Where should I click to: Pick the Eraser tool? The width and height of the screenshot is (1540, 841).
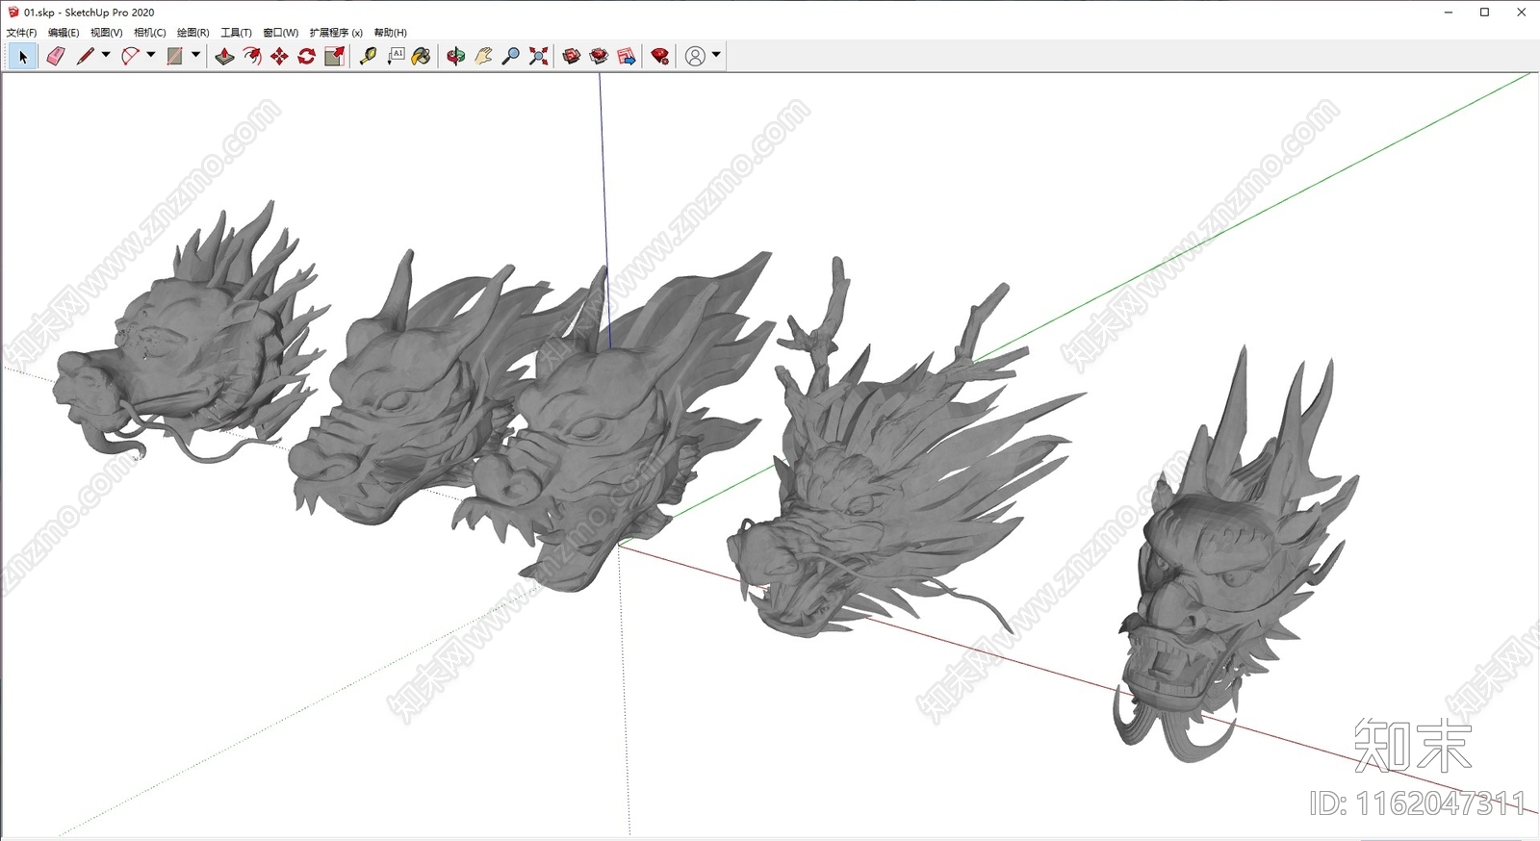click(56, 57)
